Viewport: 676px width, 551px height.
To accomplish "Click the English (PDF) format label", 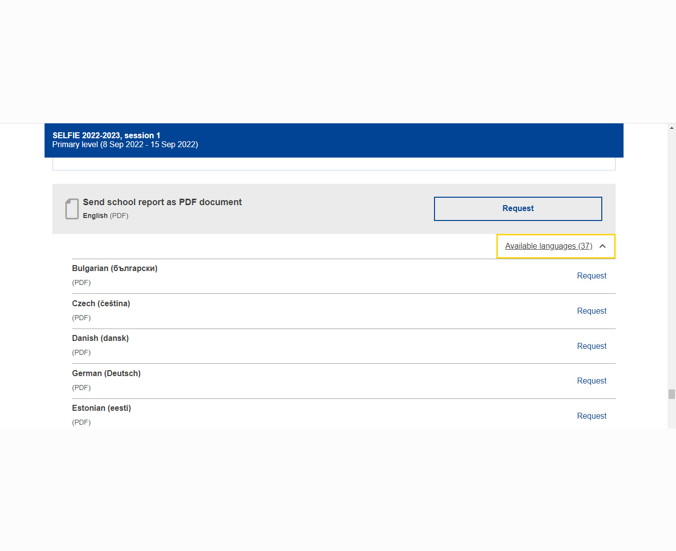I will pos(105,216).
